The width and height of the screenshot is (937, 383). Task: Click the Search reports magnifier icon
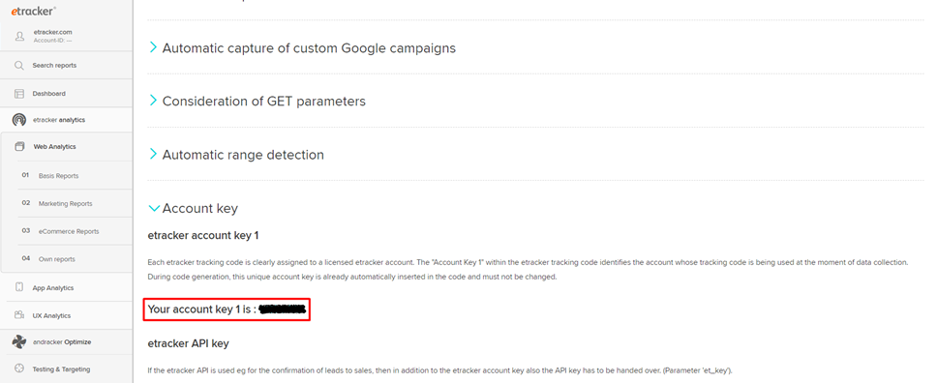pyautogui.click(x=19, y=65)
